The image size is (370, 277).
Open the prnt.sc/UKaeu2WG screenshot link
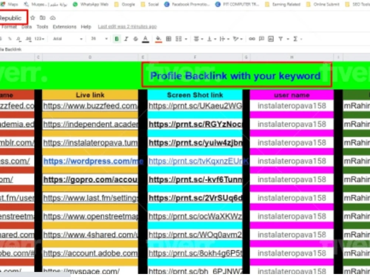coord(195,106)
